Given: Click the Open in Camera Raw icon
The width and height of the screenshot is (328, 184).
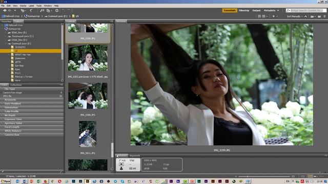Looking at the screenshot, I should click(x=57, y=10).
